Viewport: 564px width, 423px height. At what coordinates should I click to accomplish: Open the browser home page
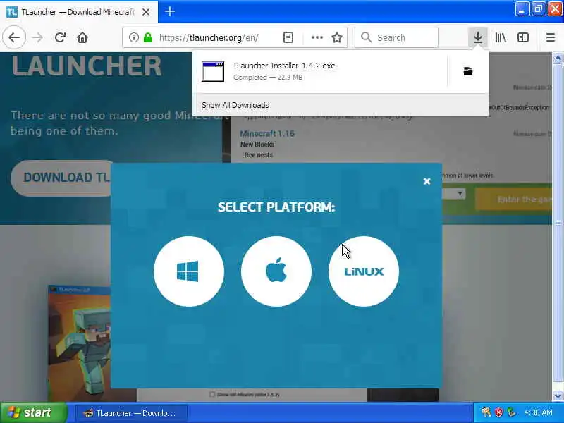tap(82, 37)
